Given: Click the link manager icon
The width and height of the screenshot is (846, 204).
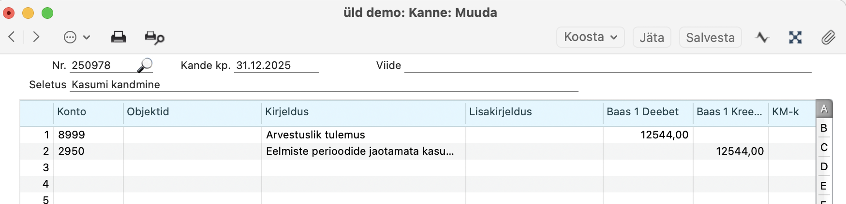Looking at the screenshot, I should pos(795,37).
